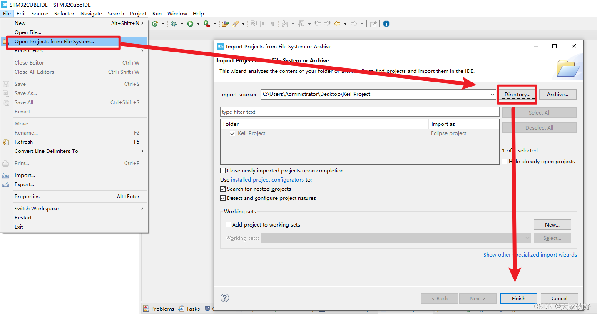Open dropdown arrow next to Search icon
Viewport: 597px width, 314px height.
pos(243,24)
